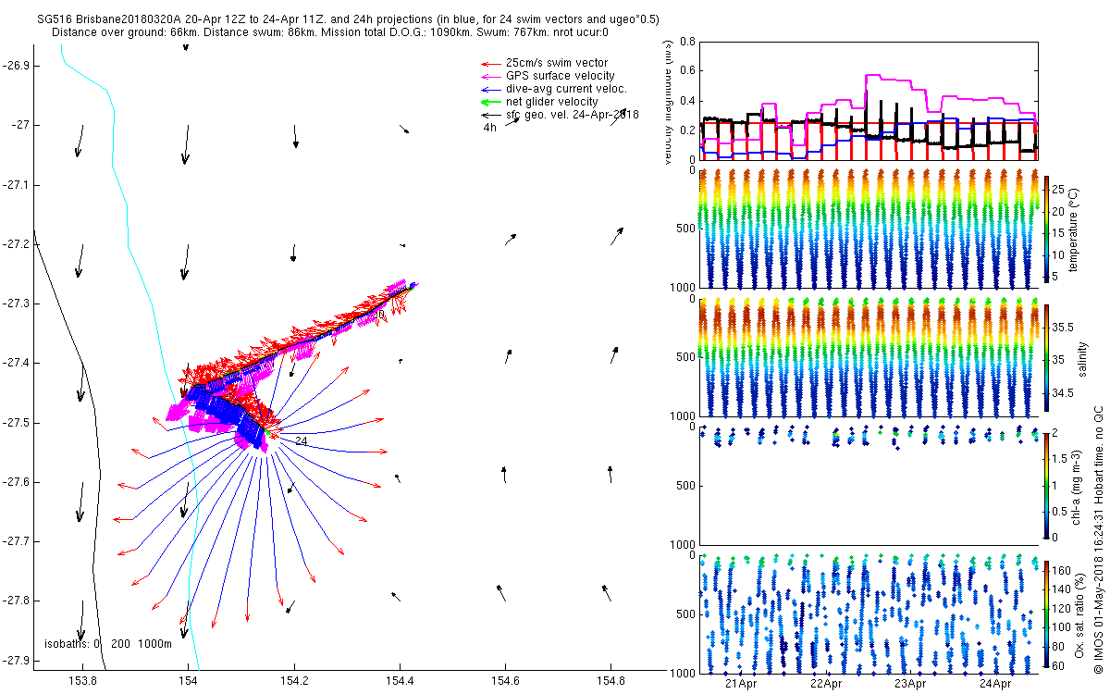Click the '21Apr' date tick label
1110x694 pixels.
pyautogui.click(x=742, y=684)
